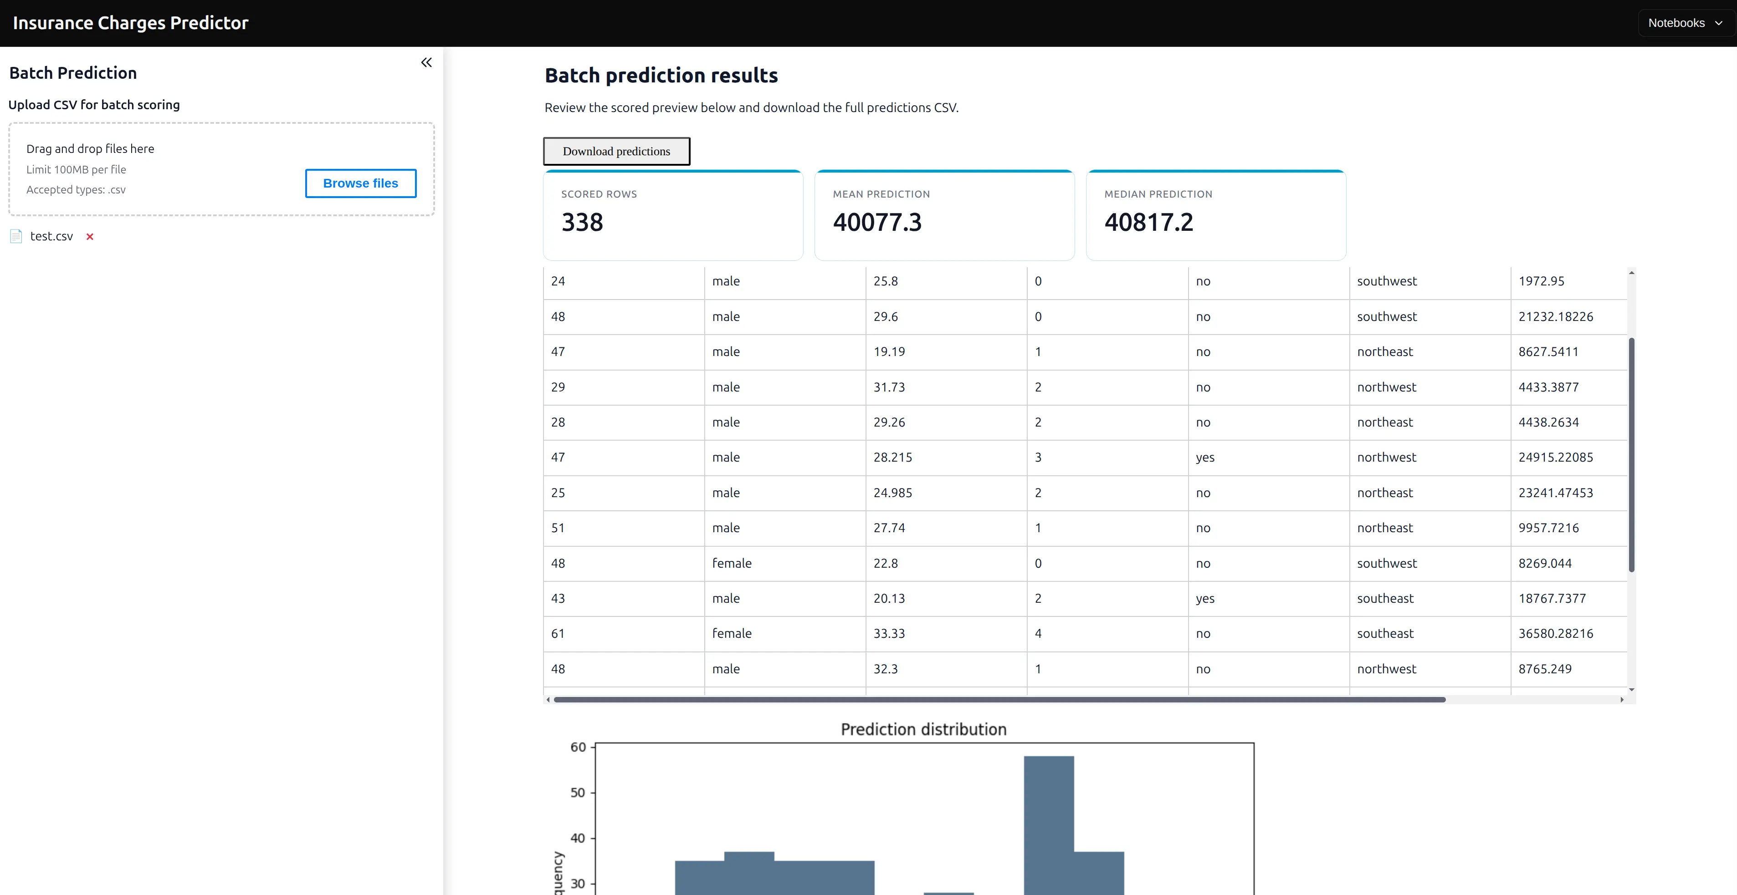Click BMI cell 31.73
Image resolution: width=1737 pixels, height=895 pixels.
(946, 387)
